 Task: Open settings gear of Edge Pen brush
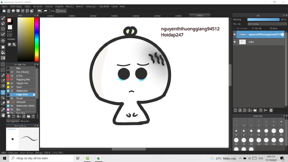[x=34, y=94]
